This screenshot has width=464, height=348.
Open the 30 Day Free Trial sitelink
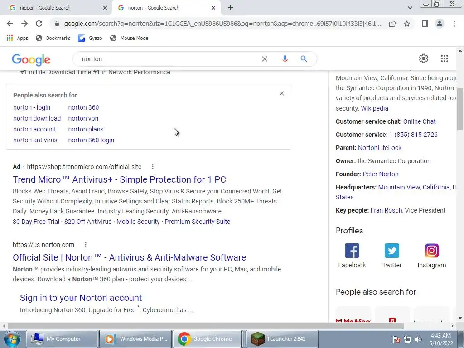(36, 222)
